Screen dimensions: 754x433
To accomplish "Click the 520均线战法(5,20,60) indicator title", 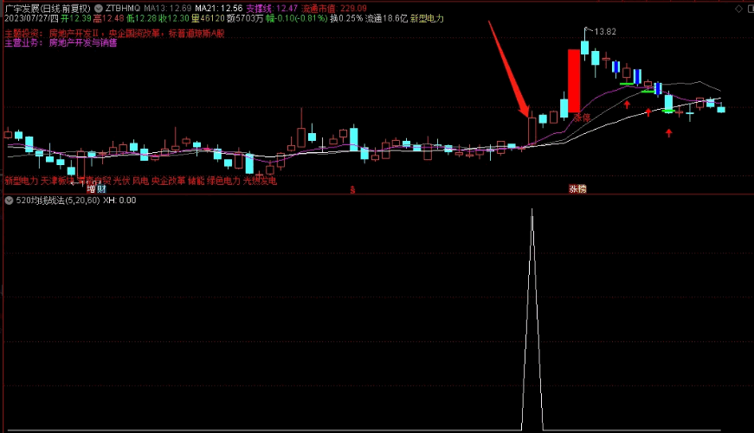I will 58,201.
